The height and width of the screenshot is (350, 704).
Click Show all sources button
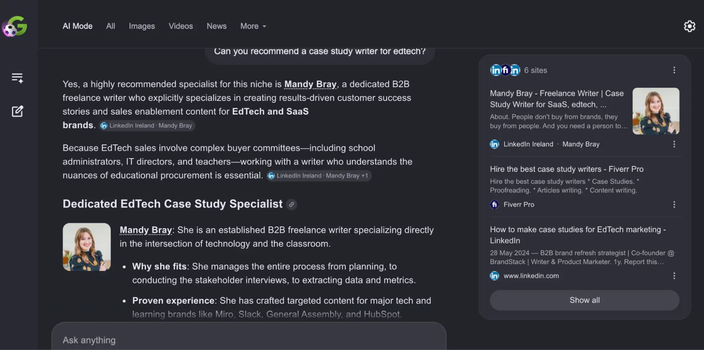584,300
